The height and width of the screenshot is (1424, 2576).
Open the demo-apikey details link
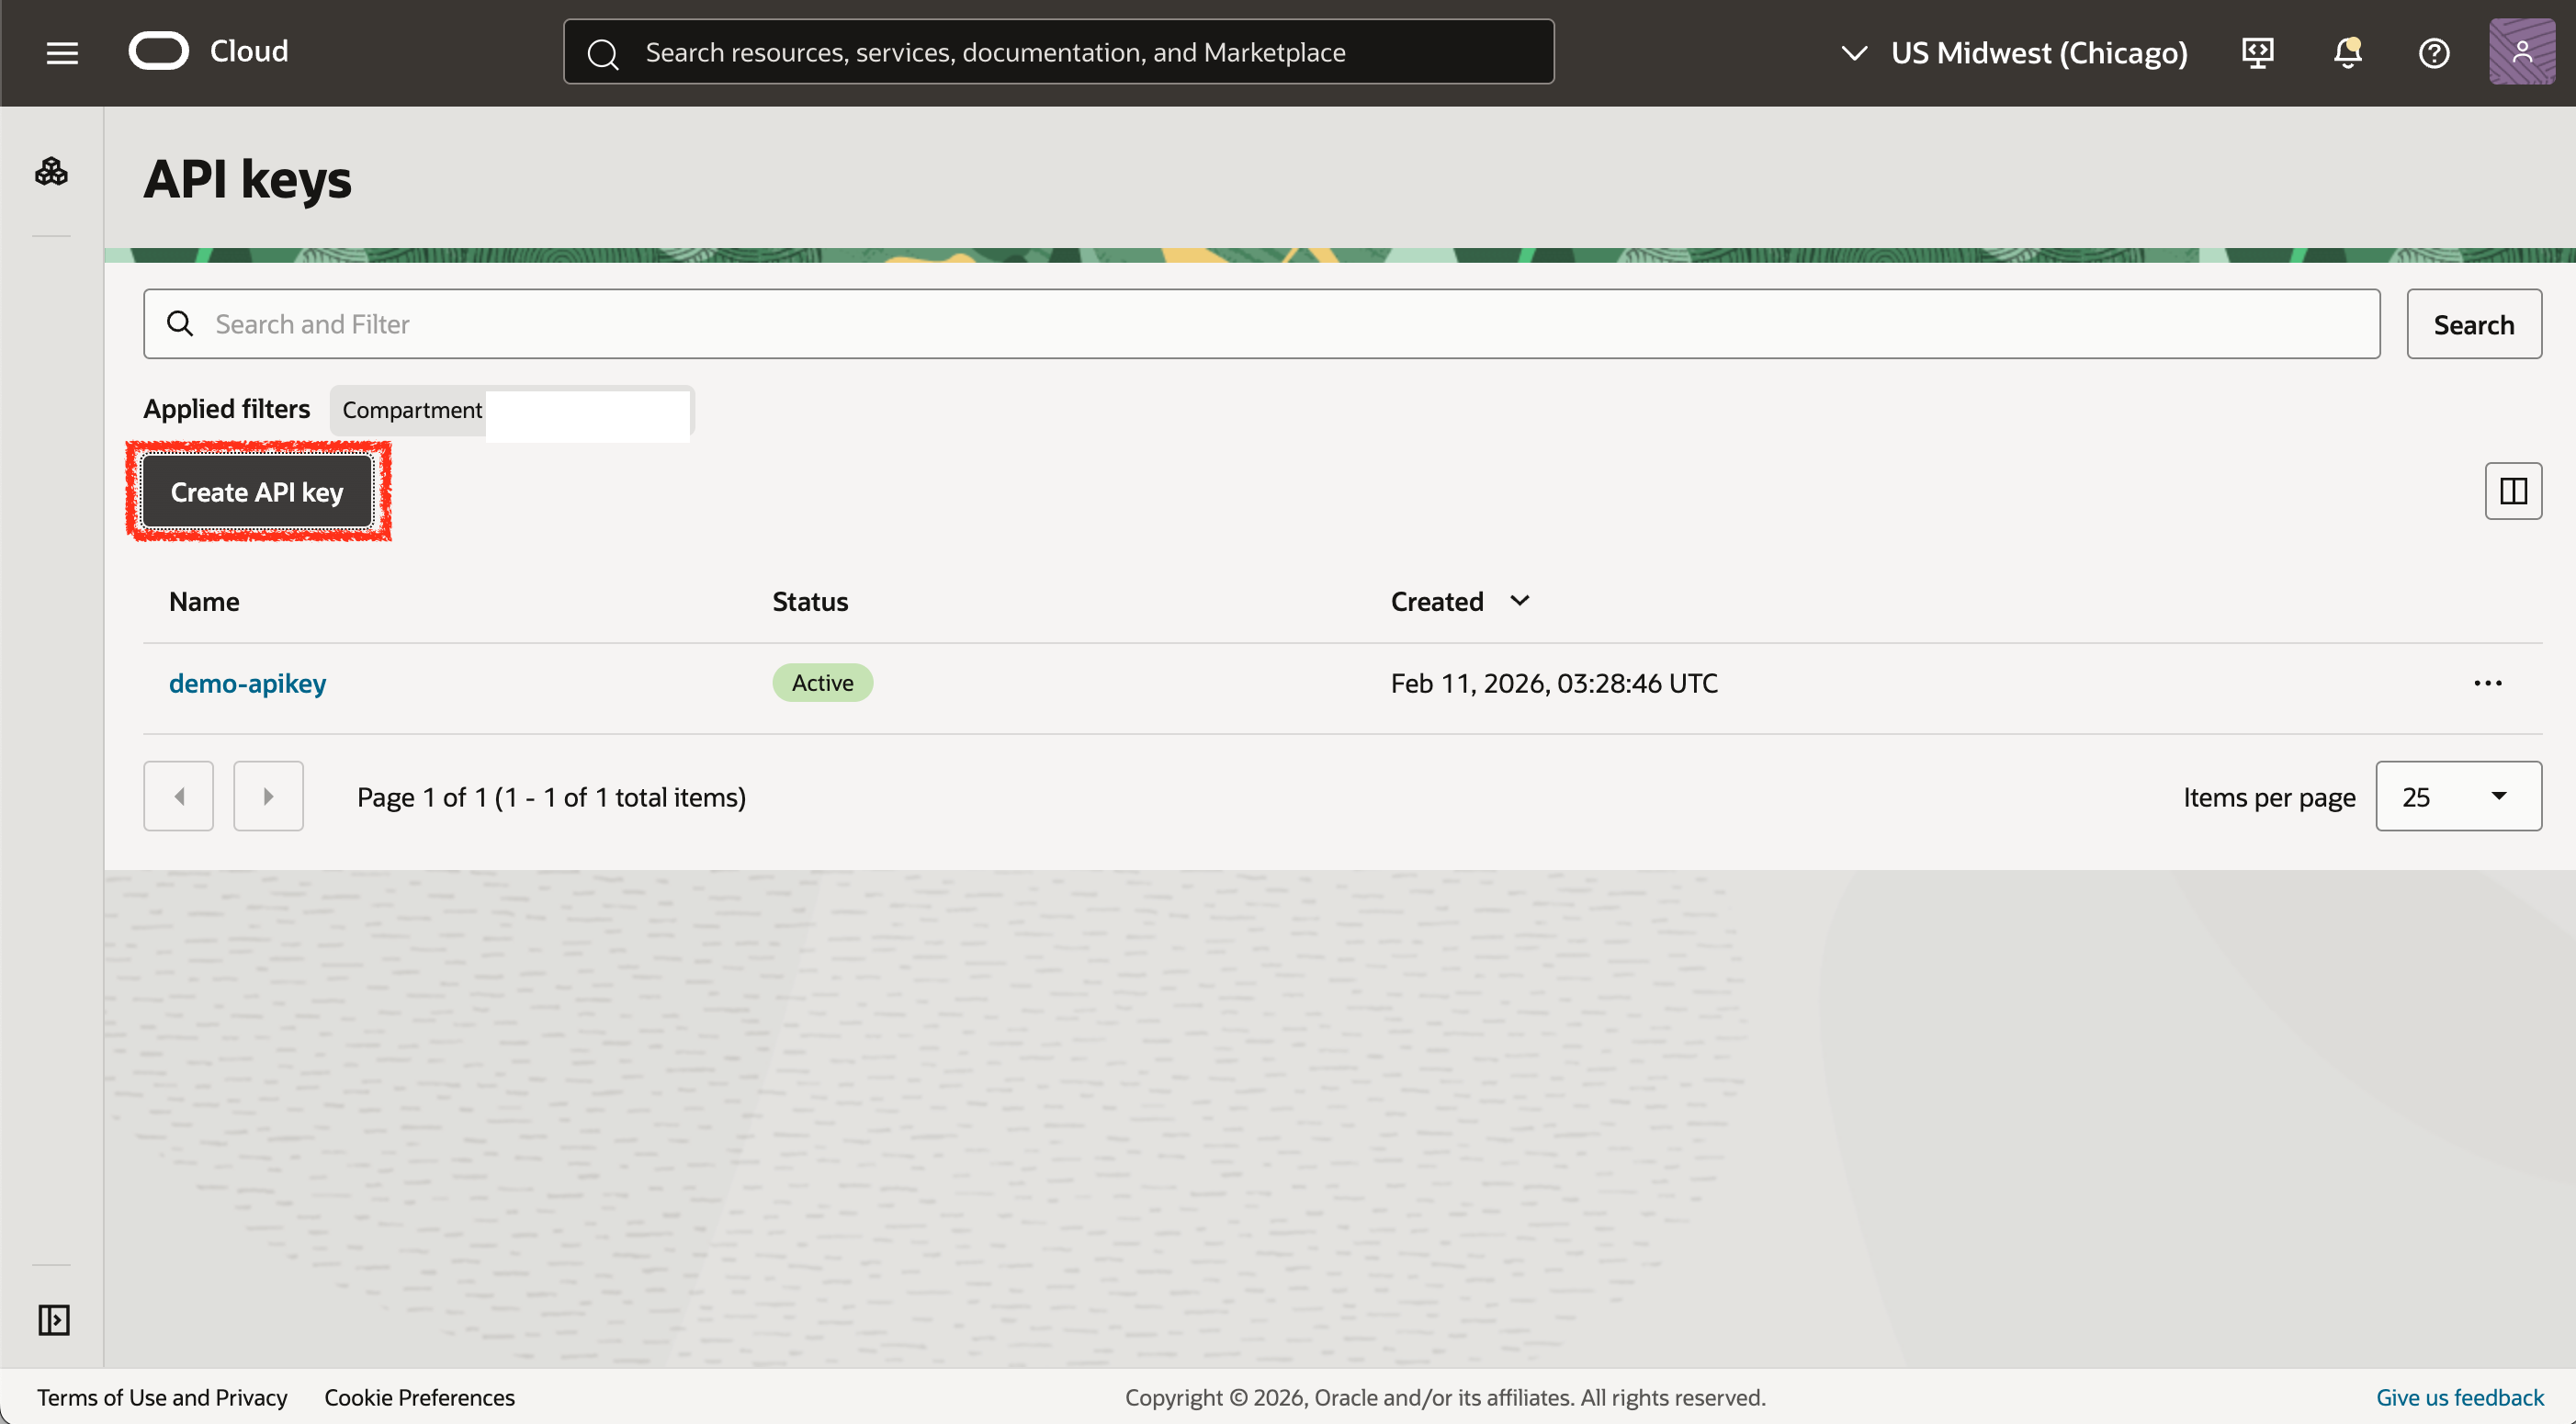coord(246,682)
